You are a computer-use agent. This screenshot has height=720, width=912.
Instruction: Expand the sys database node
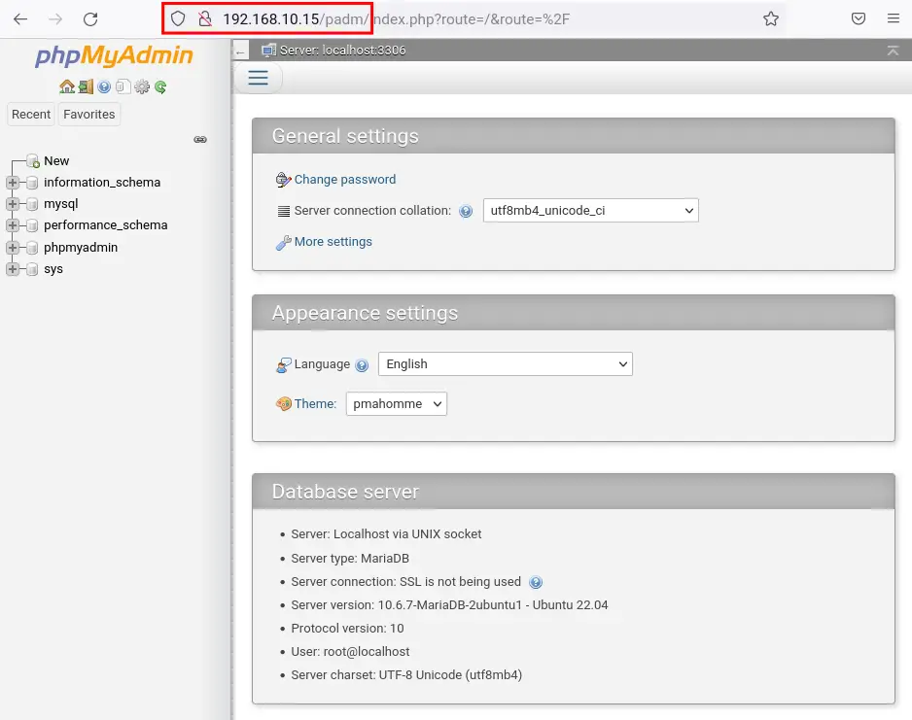click(13, 269)
